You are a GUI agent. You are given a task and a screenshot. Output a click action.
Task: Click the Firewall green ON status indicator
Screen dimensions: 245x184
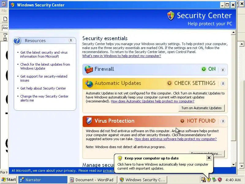click(x=204, y=69)
